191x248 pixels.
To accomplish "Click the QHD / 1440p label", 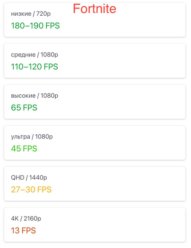I will click(x=29, y=178).
